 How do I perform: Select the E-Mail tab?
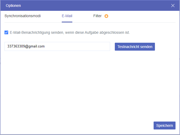click(x=67, y=16)
